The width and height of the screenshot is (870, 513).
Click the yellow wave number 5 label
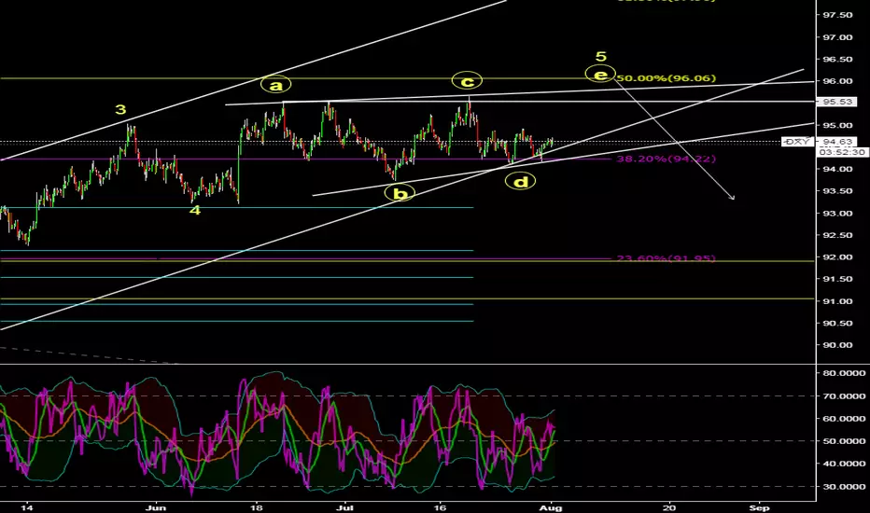click(601, 56)
